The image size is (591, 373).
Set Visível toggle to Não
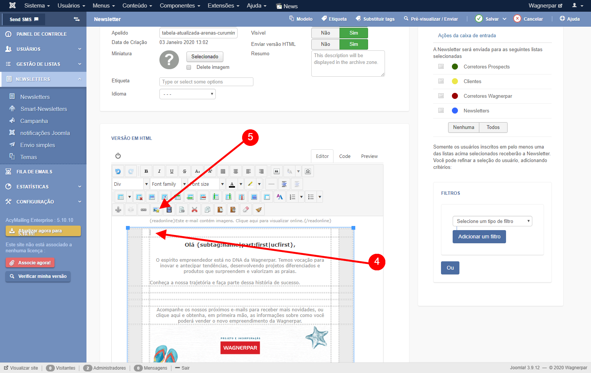325,33
